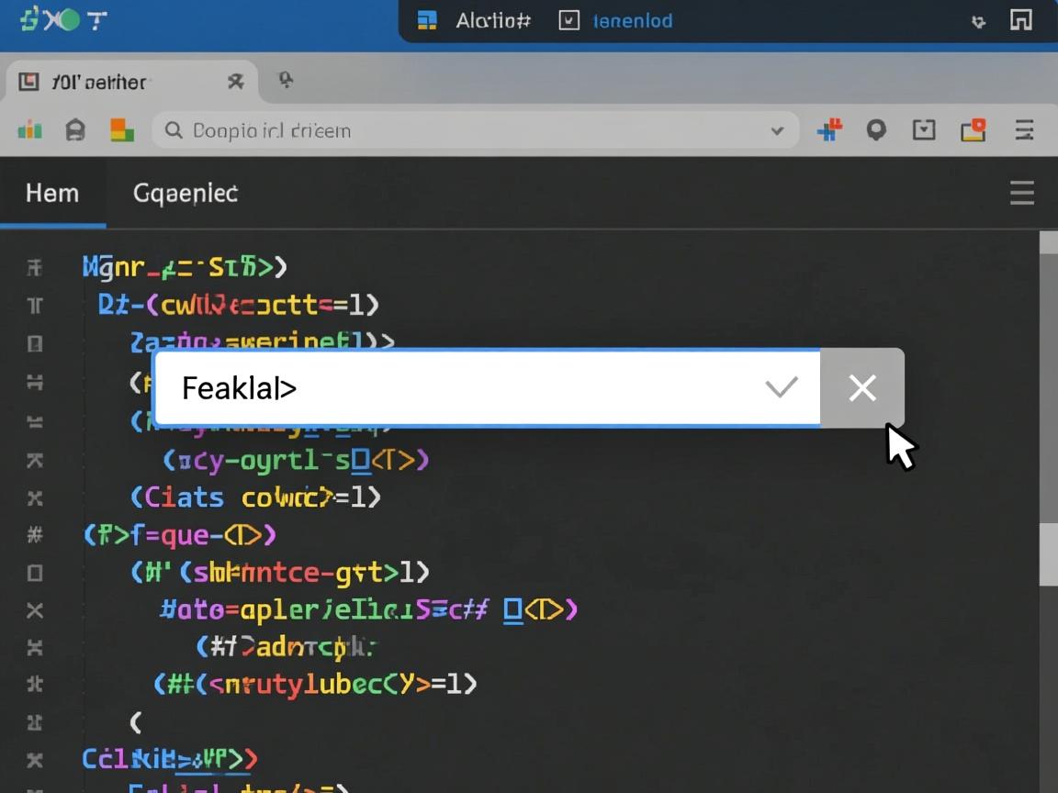Expand the address bar dropdown chevron
Image resolution: width=1058 pixels, height=793 pixels.
point(777,131)
